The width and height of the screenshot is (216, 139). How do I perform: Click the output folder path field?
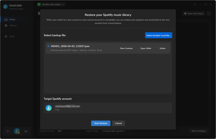114,131
